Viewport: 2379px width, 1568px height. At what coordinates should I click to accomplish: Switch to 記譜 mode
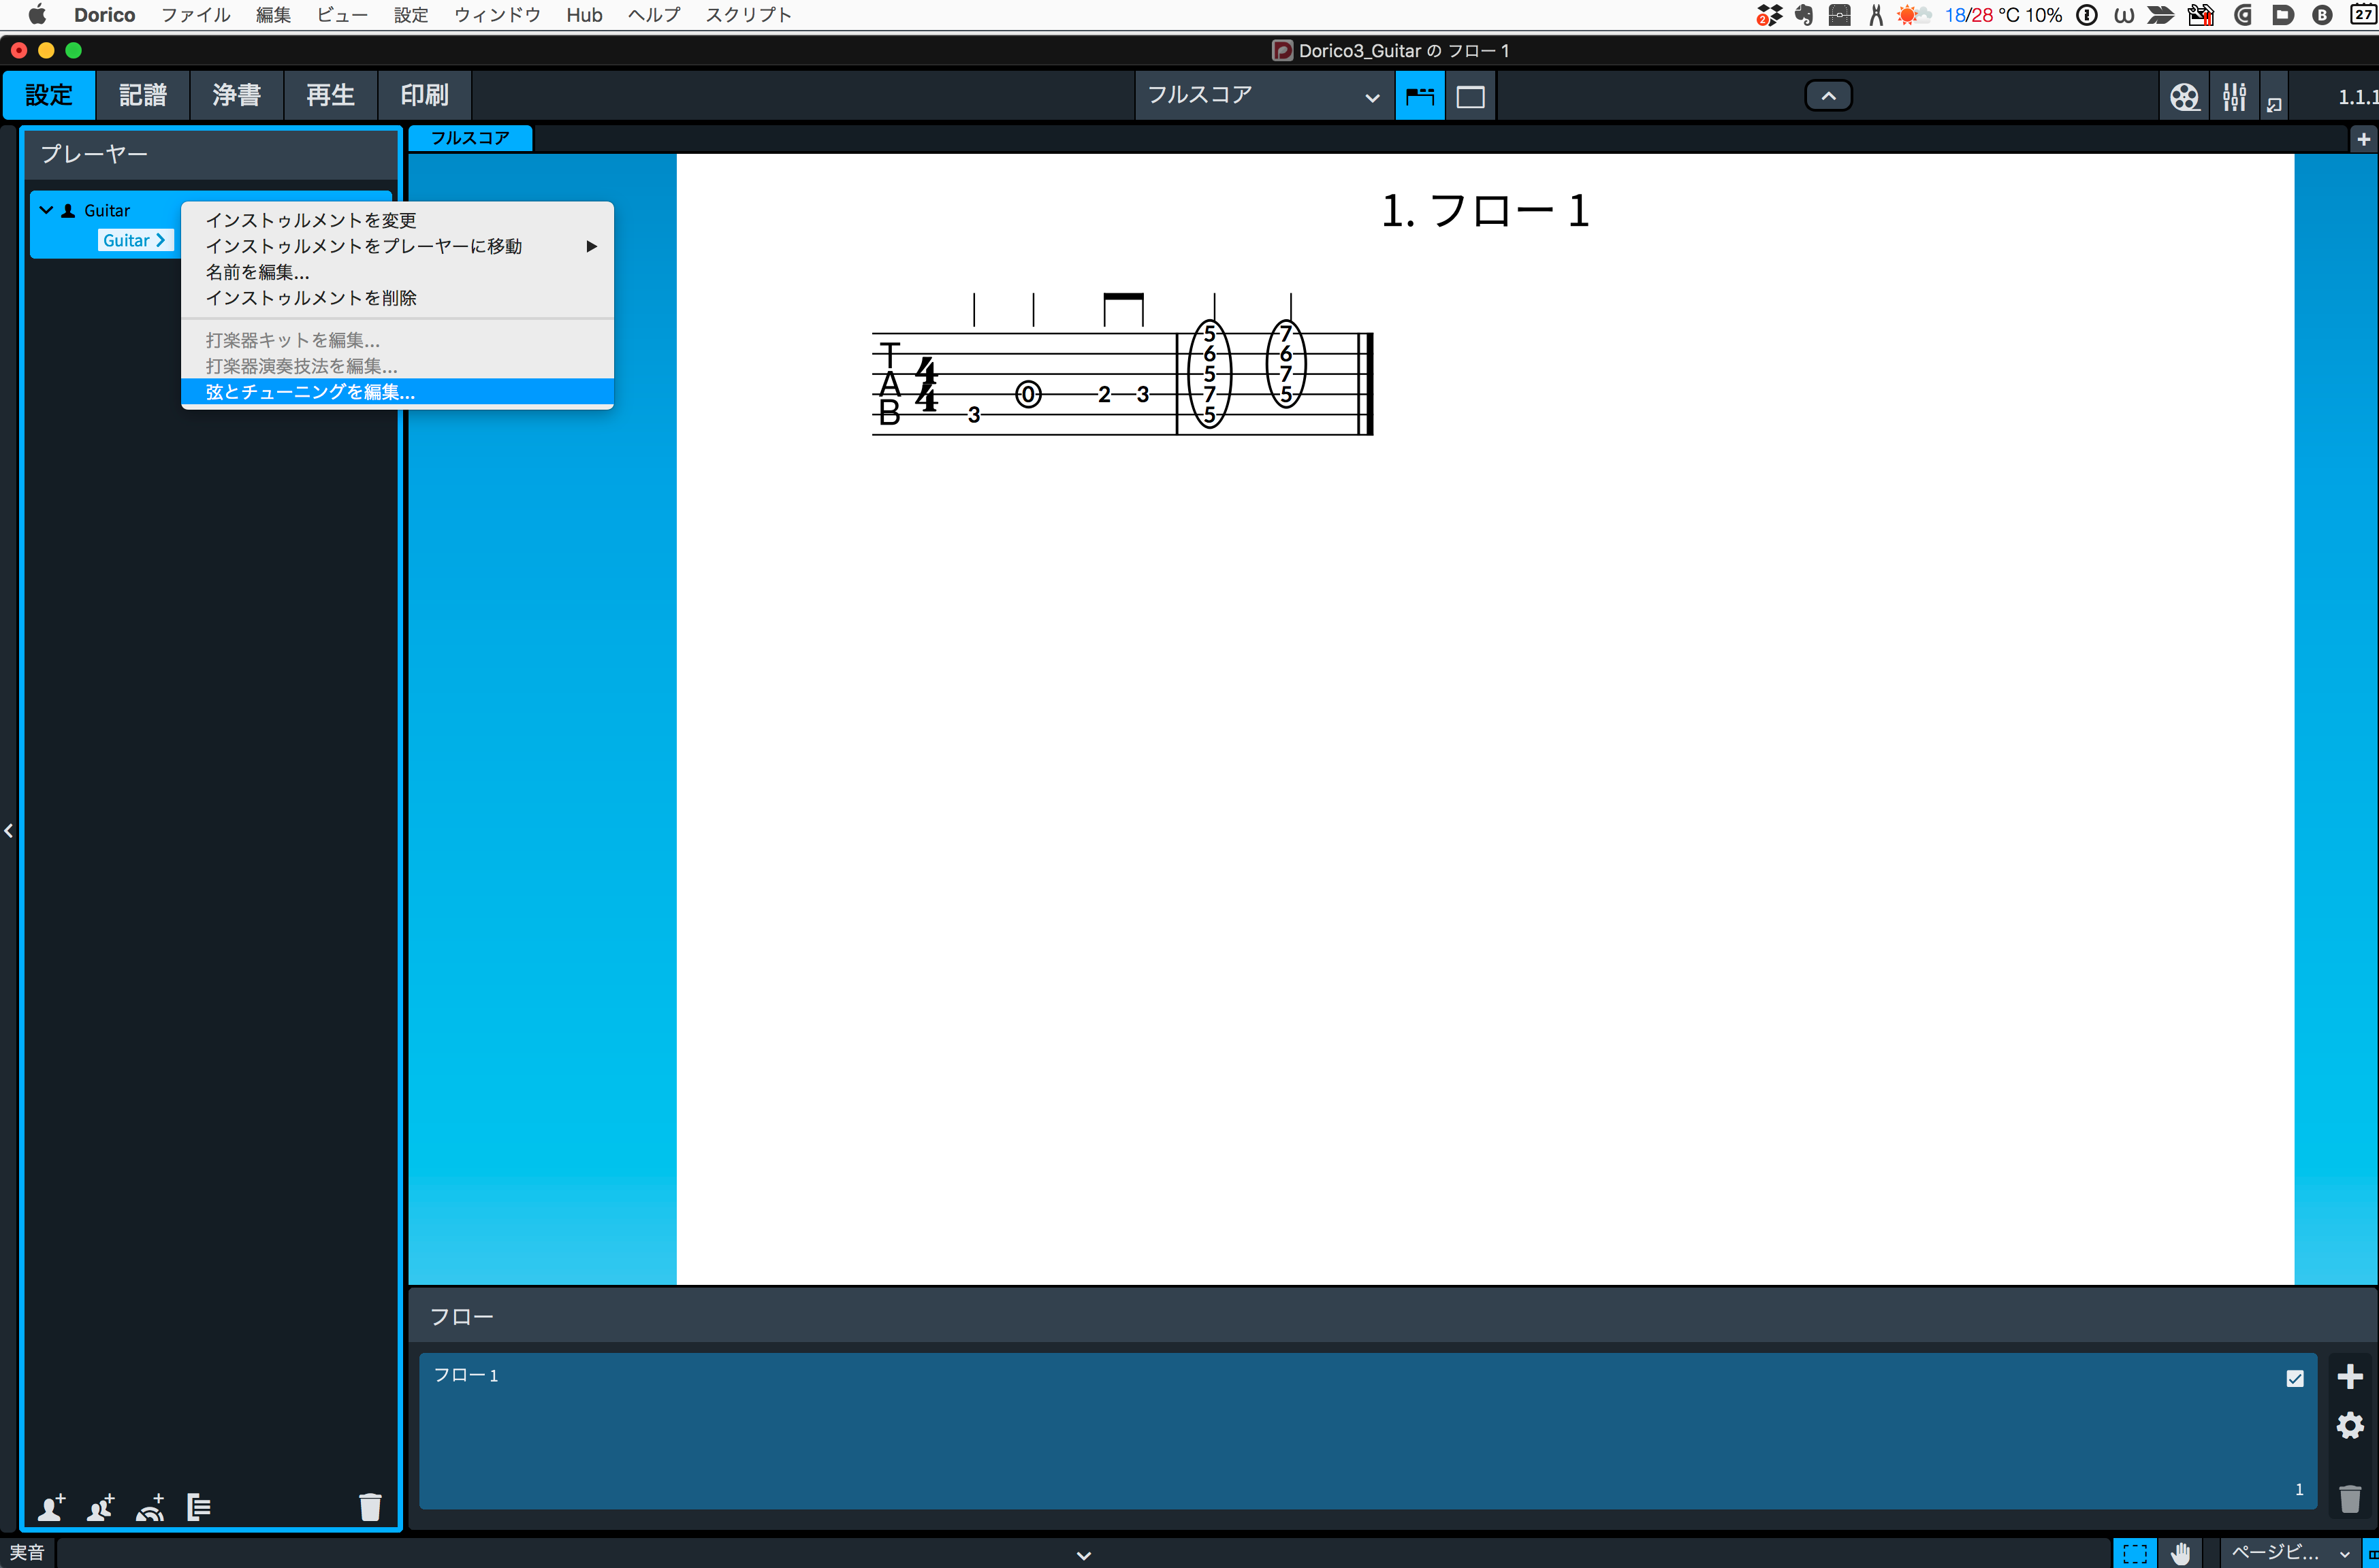(x=143, y=95)
